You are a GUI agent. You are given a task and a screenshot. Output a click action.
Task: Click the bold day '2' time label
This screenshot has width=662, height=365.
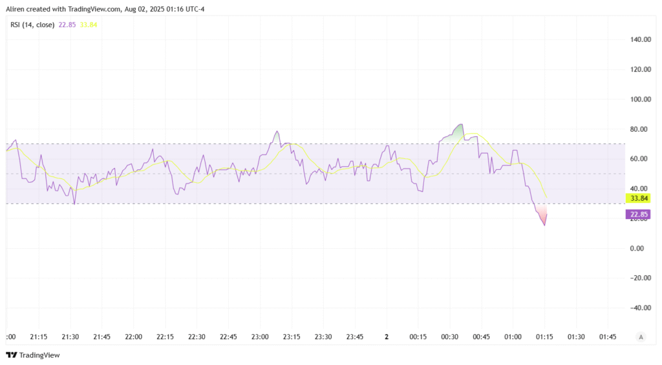point(387,337)
